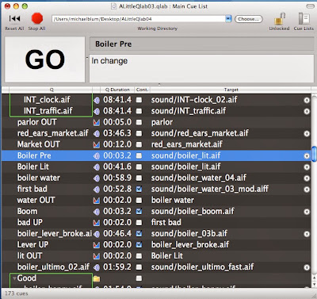Click audio cue icon for Boiler Lit
The image size is (317, 299).
coord(97,167)
